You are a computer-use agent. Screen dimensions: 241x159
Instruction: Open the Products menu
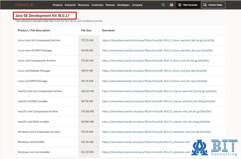pos(57,5)
